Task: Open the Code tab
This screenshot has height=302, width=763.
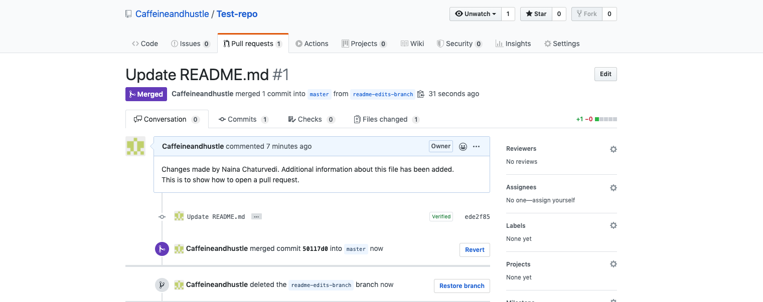Action: click(145, 44)
